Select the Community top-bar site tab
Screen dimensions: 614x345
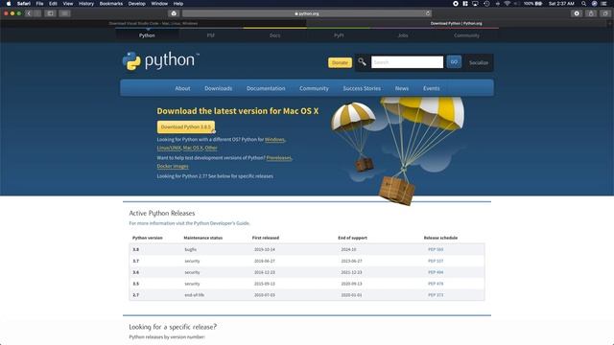(466, 35)
